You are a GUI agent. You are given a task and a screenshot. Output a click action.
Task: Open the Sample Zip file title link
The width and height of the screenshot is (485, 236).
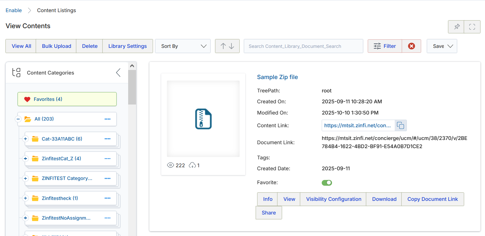pos(277,77)
